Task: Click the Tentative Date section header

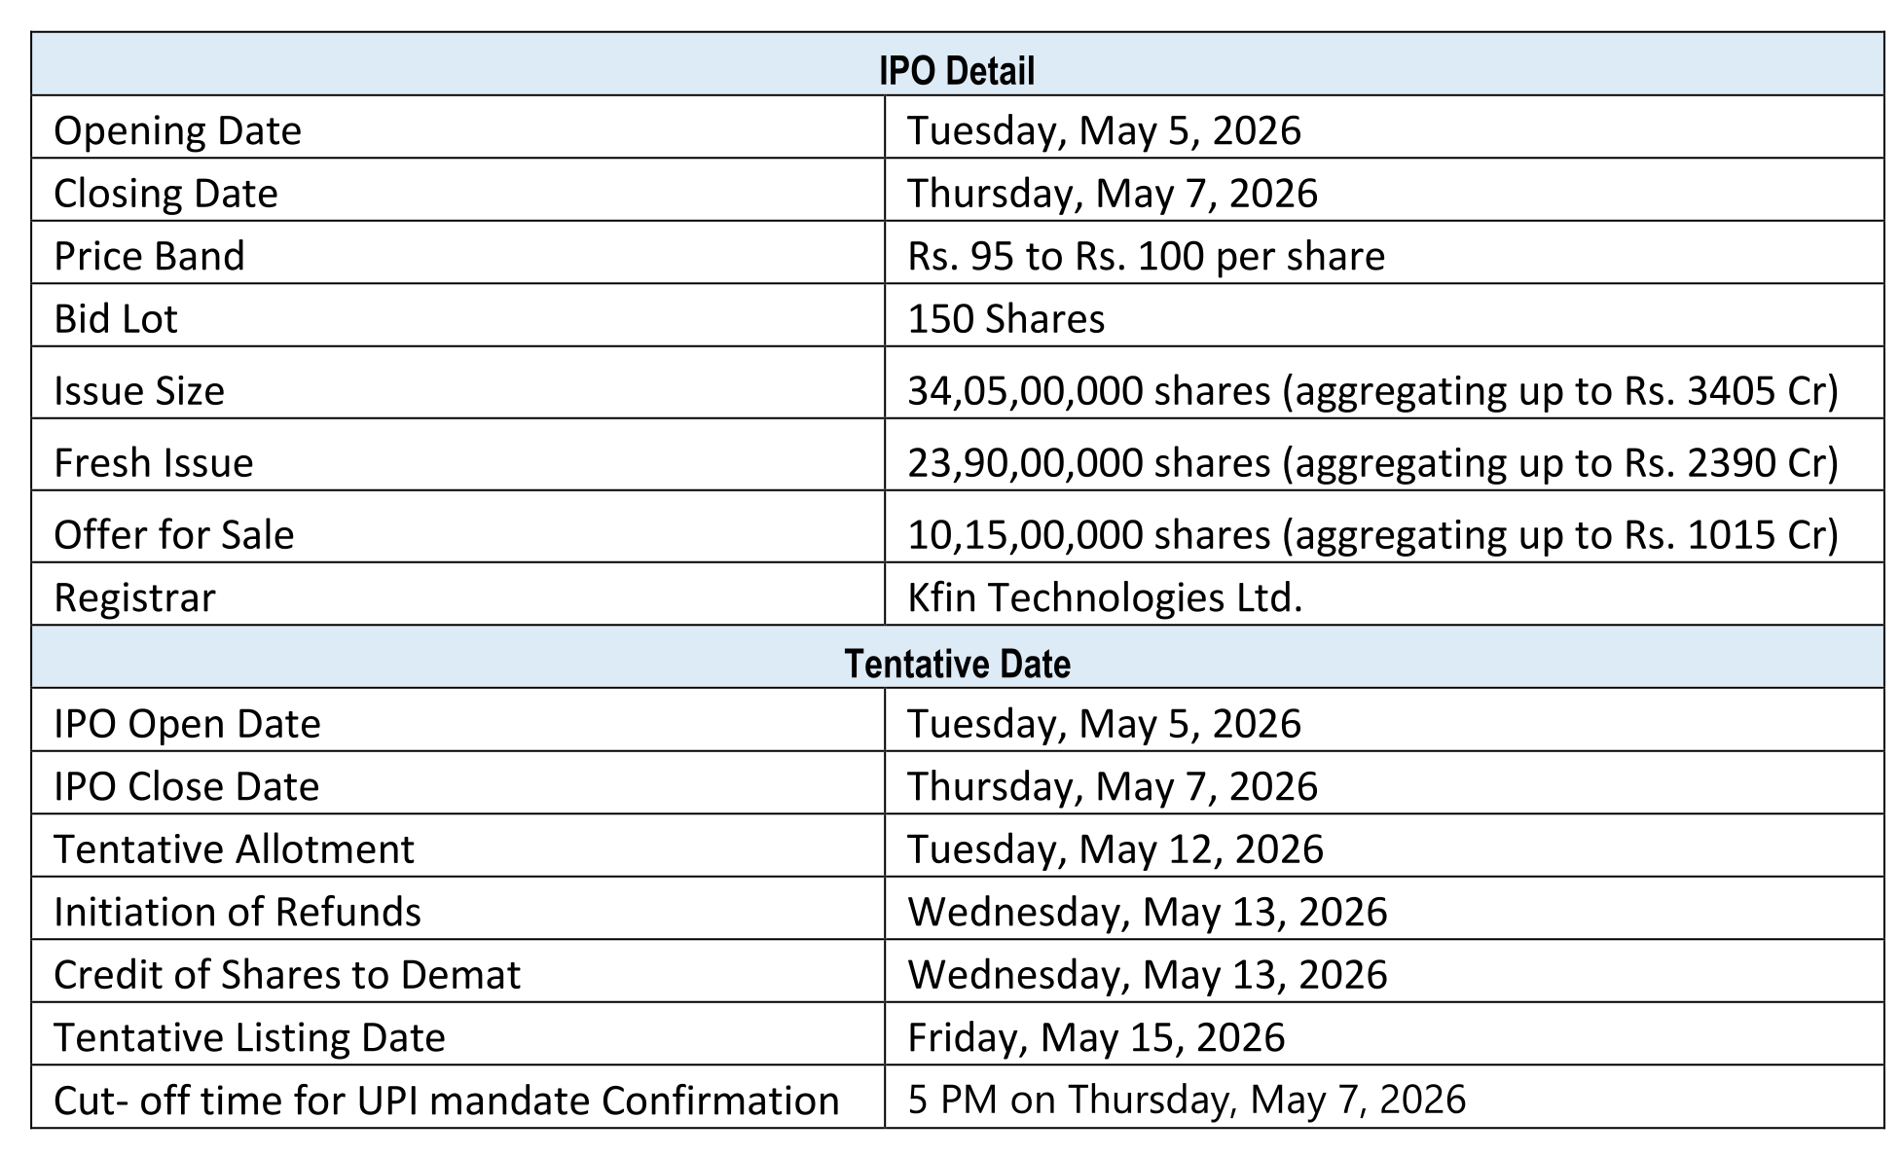Action: click(x=957, y=664)
